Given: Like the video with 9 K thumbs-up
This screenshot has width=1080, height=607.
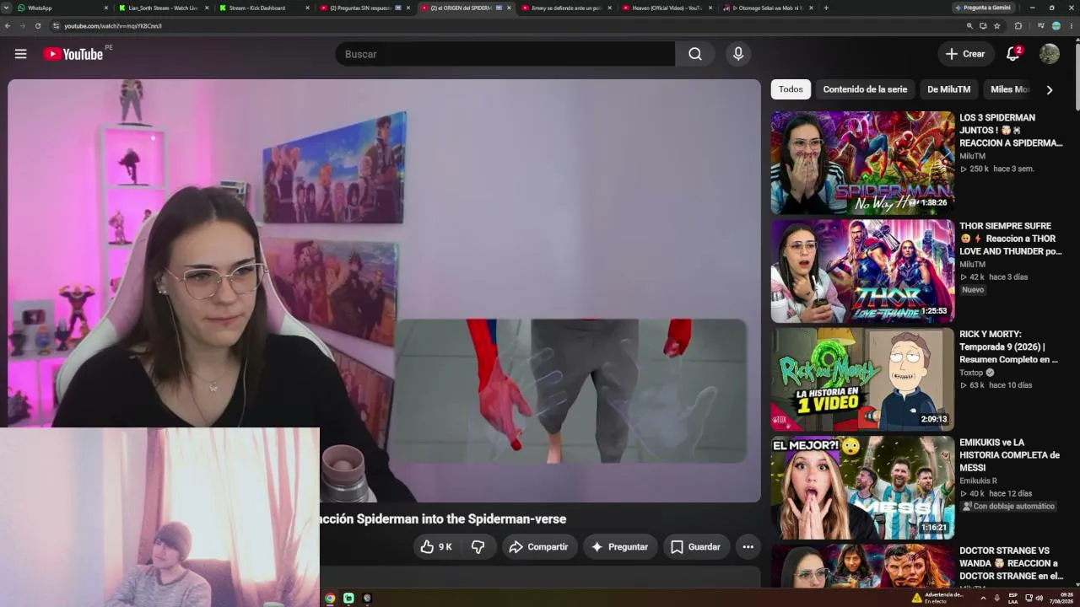Looking at the screenshot, I should pos(436,547).
